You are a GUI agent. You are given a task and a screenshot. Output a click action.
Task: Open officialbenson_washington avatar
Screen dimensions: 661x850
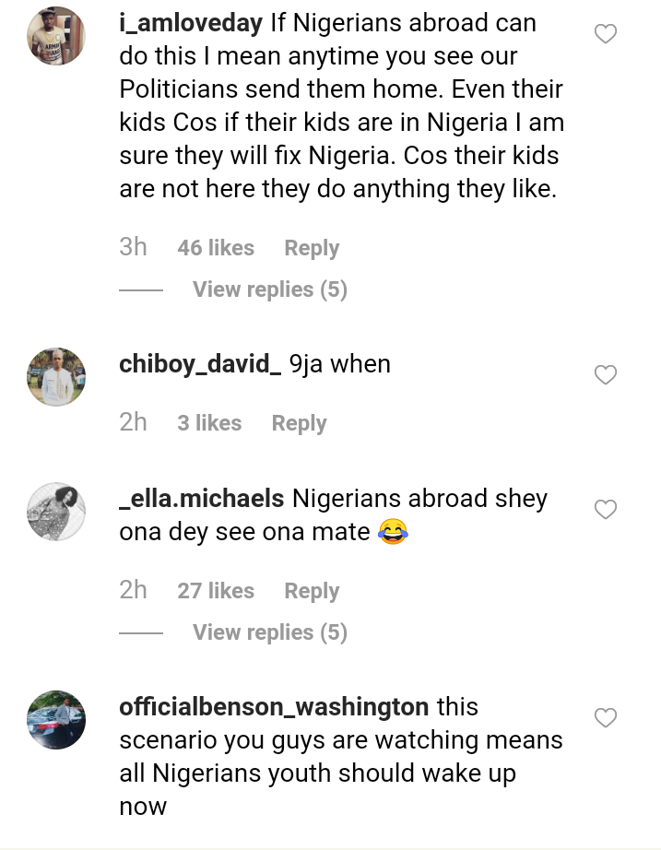[x=56, y=719]
